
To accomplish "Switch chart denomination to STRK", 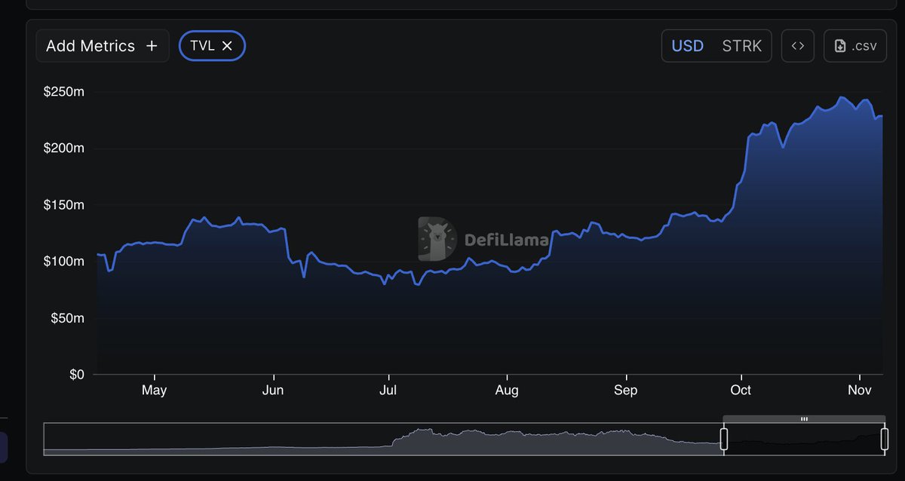I will coord(742,46).
